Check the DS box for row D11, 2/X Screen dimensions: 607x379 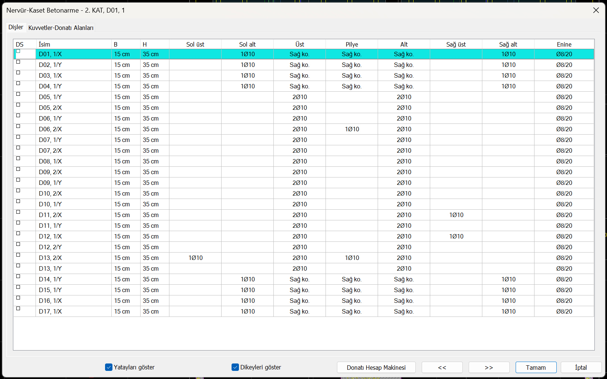pos(18,212)
